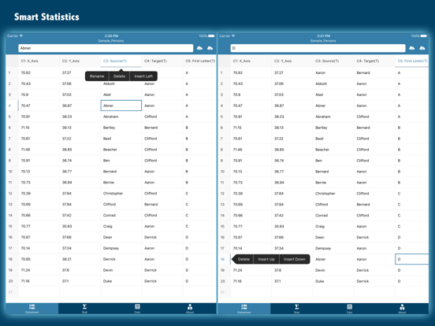Click the 'D' edit field, right screen

318,48
